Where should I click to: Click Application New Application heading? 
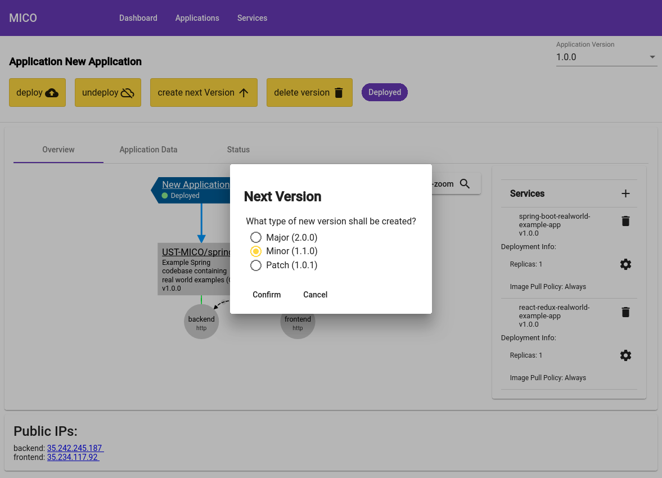coord(75,62)
